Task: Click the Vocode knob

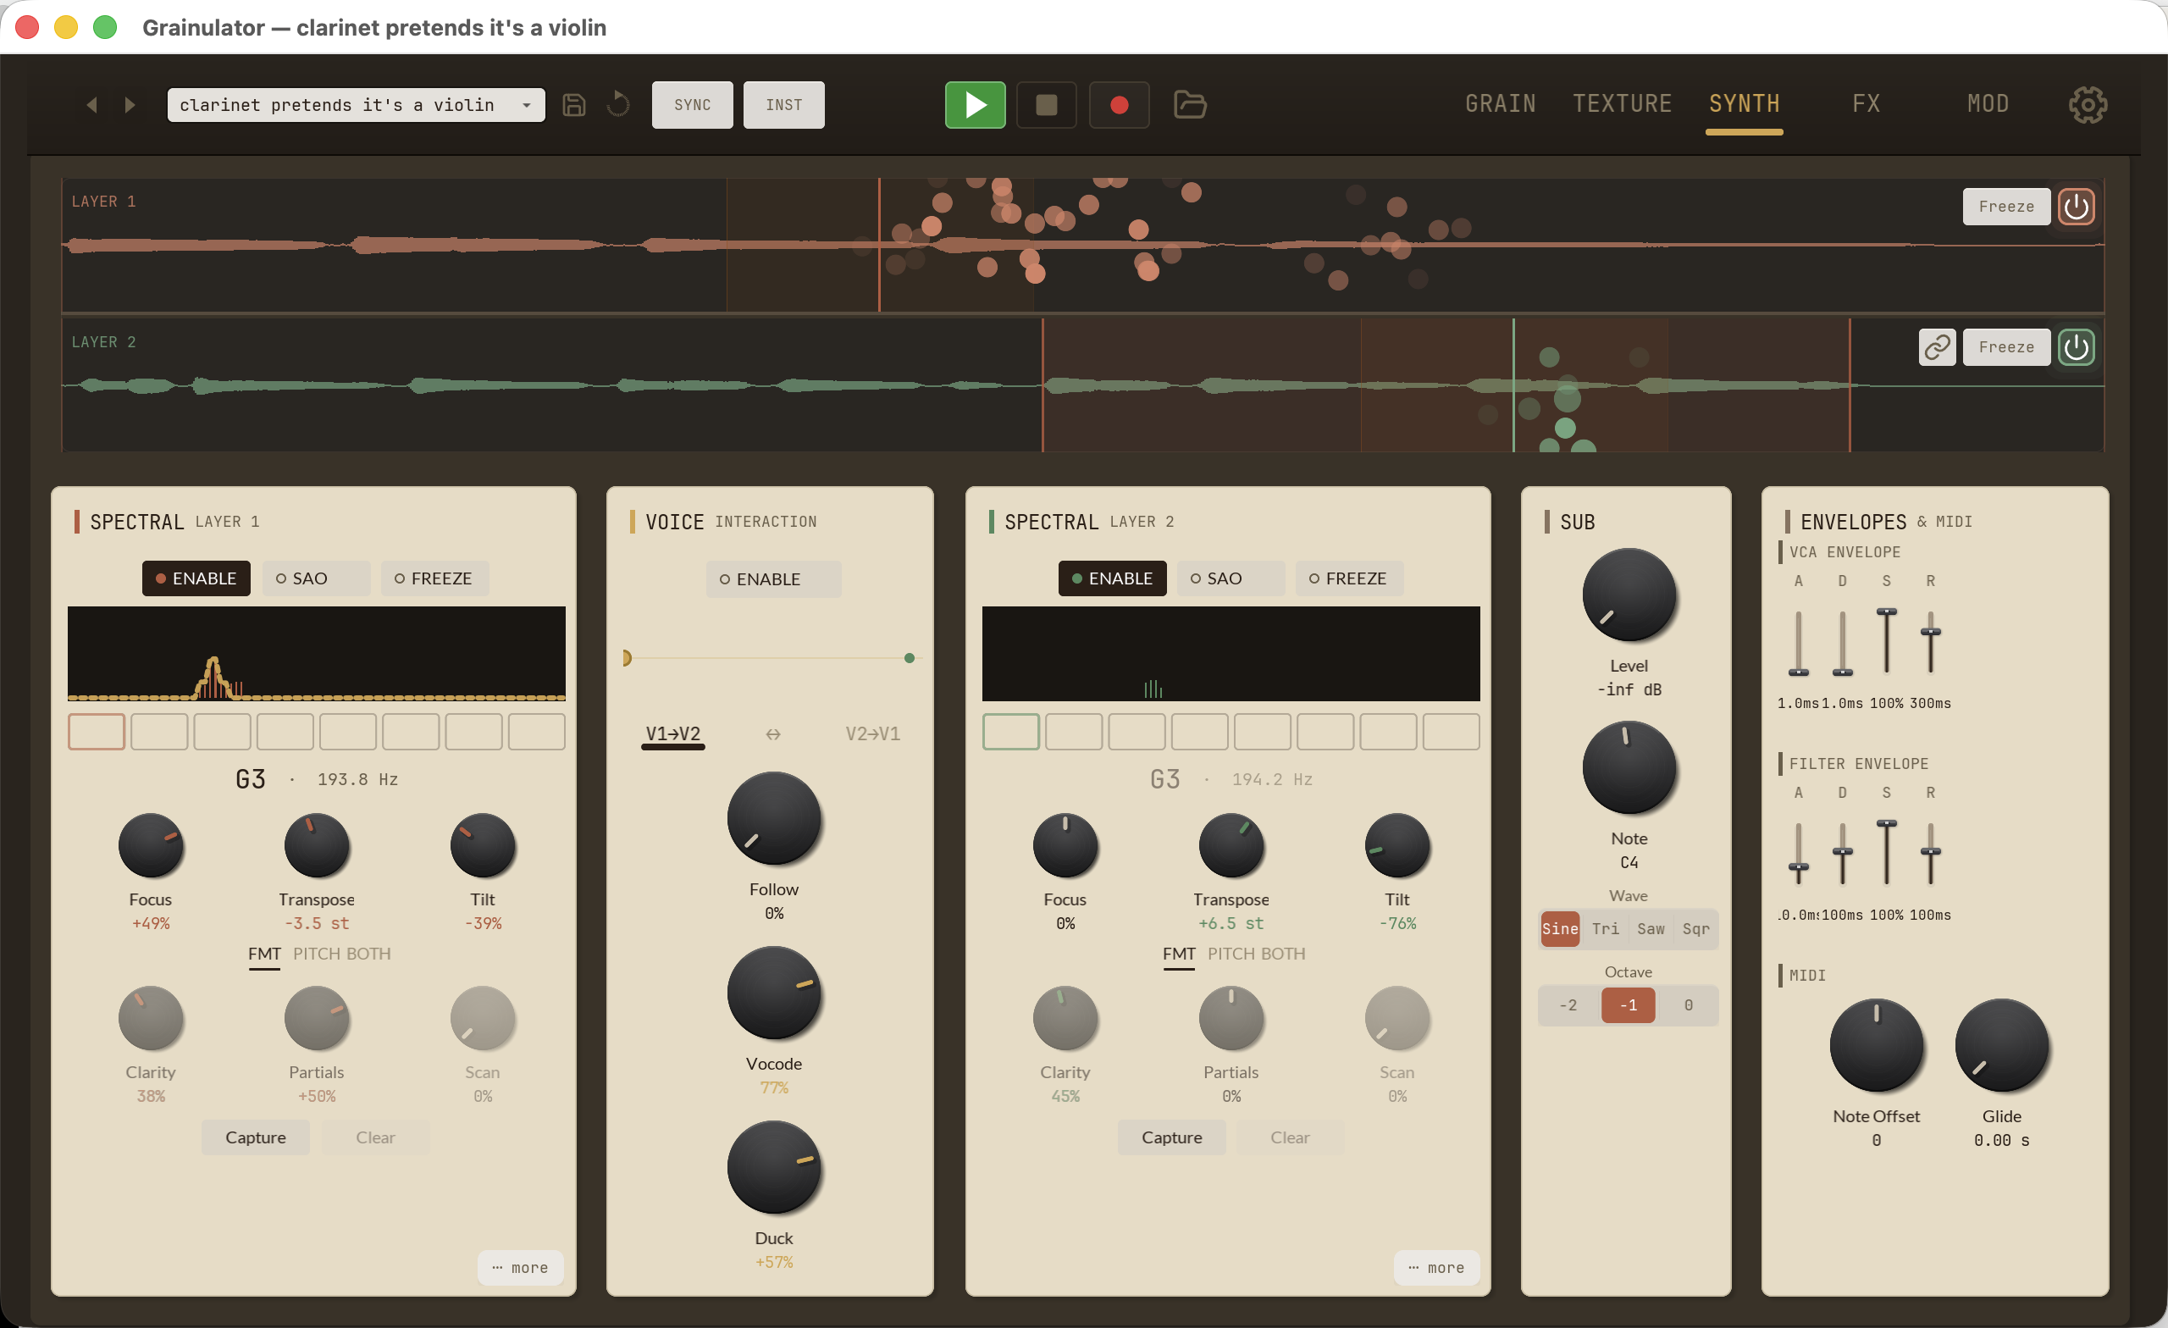Action: coord(773,993)
